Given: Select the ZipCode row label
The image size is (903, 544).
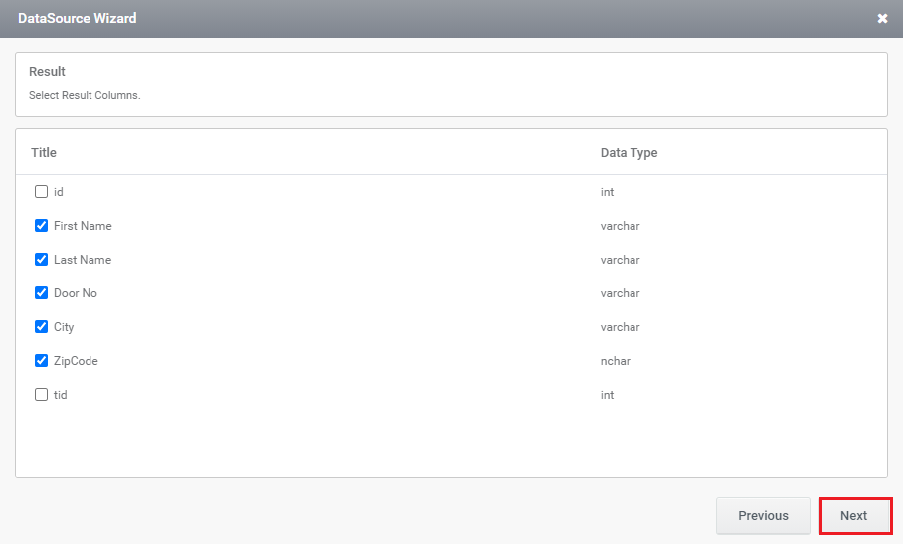Looking at the screenshot, I should (x=76, y=361).
